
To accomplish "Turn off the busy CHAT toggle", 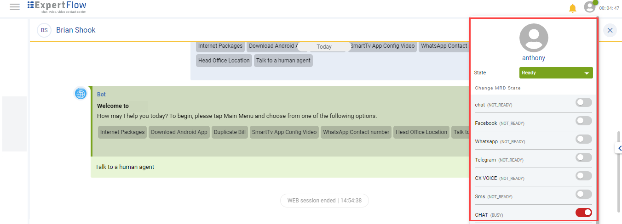I will [x=583, y=213].
